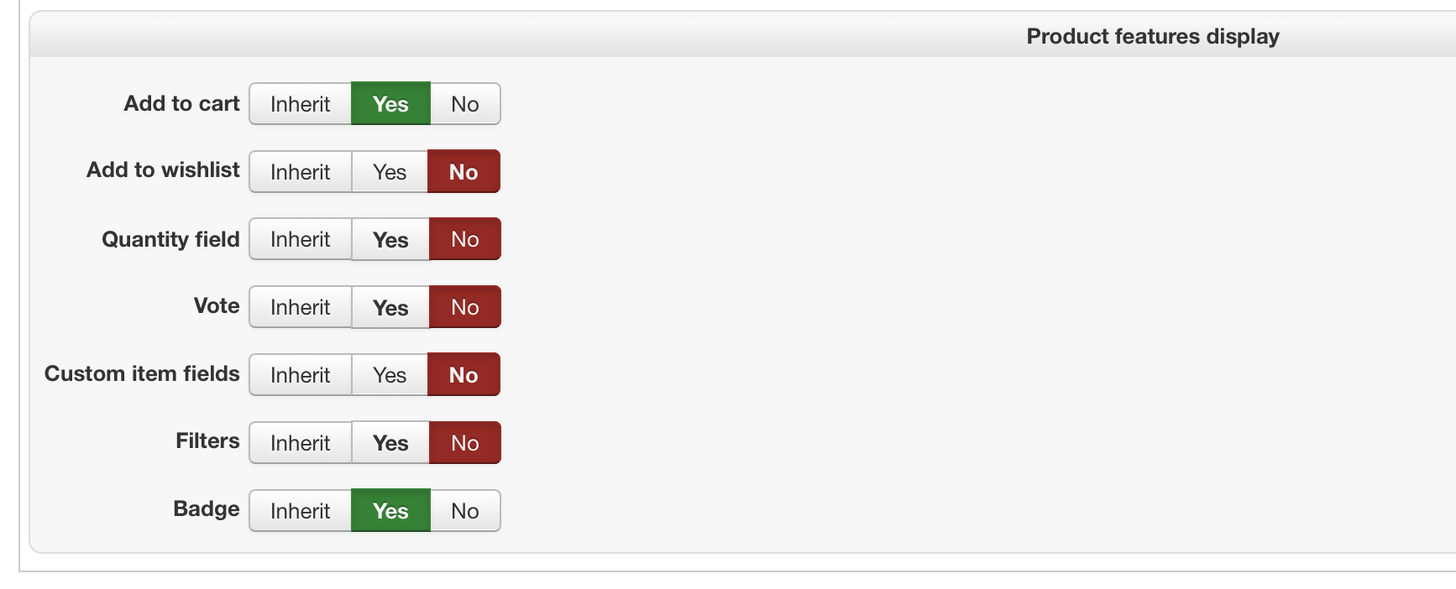Set Add to cart to Inherit
The height and width of the screenshot is (589, 1456).
[x=300, y=104]
